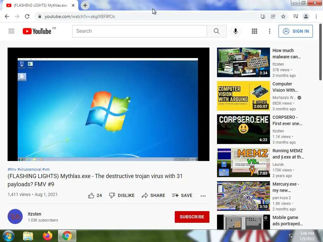Open the taskbar clock showing 5:06 PM
323x242 pixels.
(x=307, y=236)
